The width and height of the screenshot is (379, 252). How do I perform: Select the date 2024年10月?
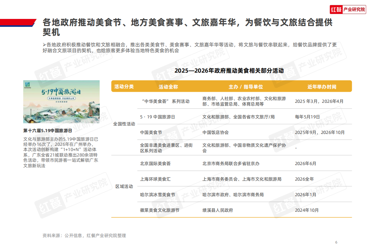click(x=307, y=210)
